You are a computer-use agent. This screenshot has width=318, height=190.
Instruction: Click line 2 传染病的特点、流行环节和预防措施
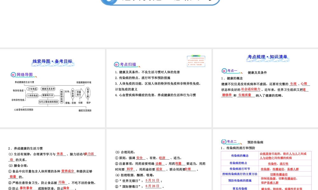point(142,78)
